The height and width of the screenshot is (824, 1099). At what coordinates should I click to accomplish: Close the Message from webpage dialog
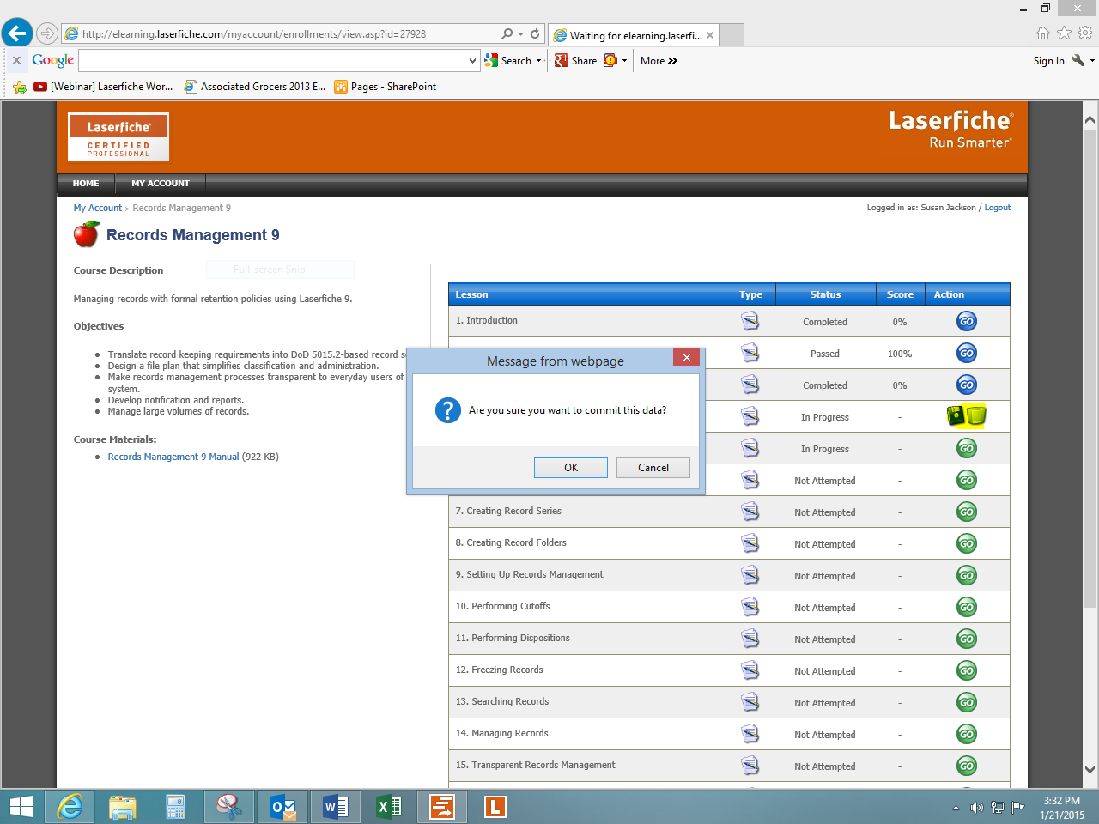tap(686, 358)
